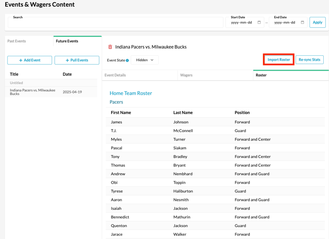The height and width of the screenshot is (239, 329).
Task: Click first name Bennedict
Action: pos(120,217)
